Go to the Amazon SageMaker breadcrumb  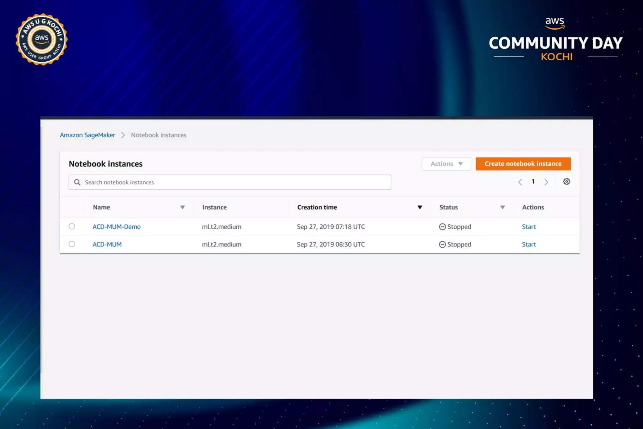[87, 135]
